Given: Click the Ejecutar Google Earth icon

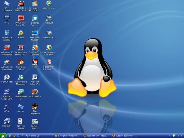Looking at the screenshot, I should coord(7,92).
